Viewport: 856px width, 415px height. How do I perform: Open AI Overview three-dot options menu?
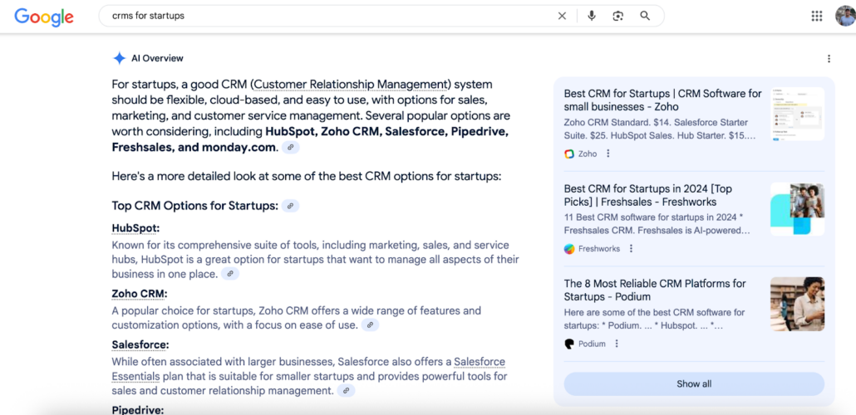(829, 59)
